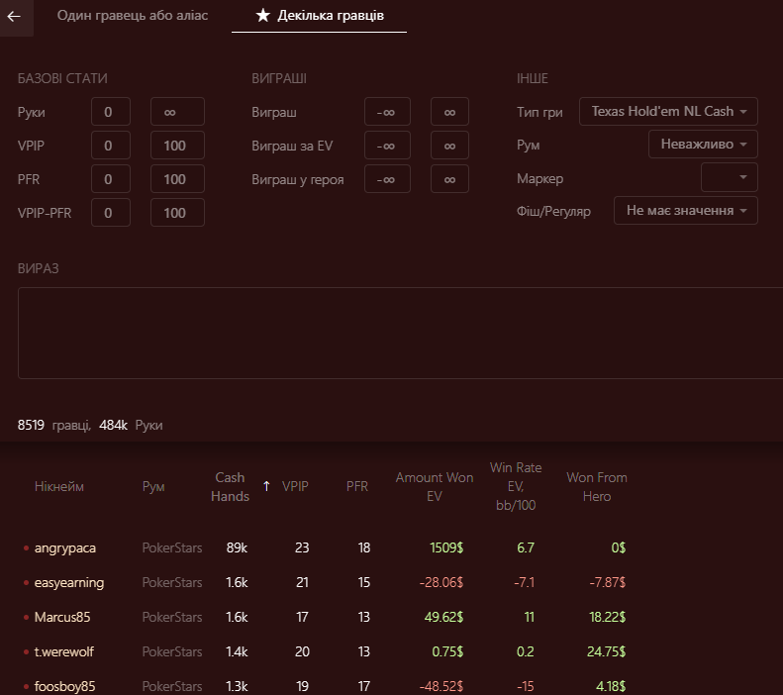Click the red marker dot beside easyearning
Image resolution: width=783 pixels, height=695 pixels.
click(26, 583)
